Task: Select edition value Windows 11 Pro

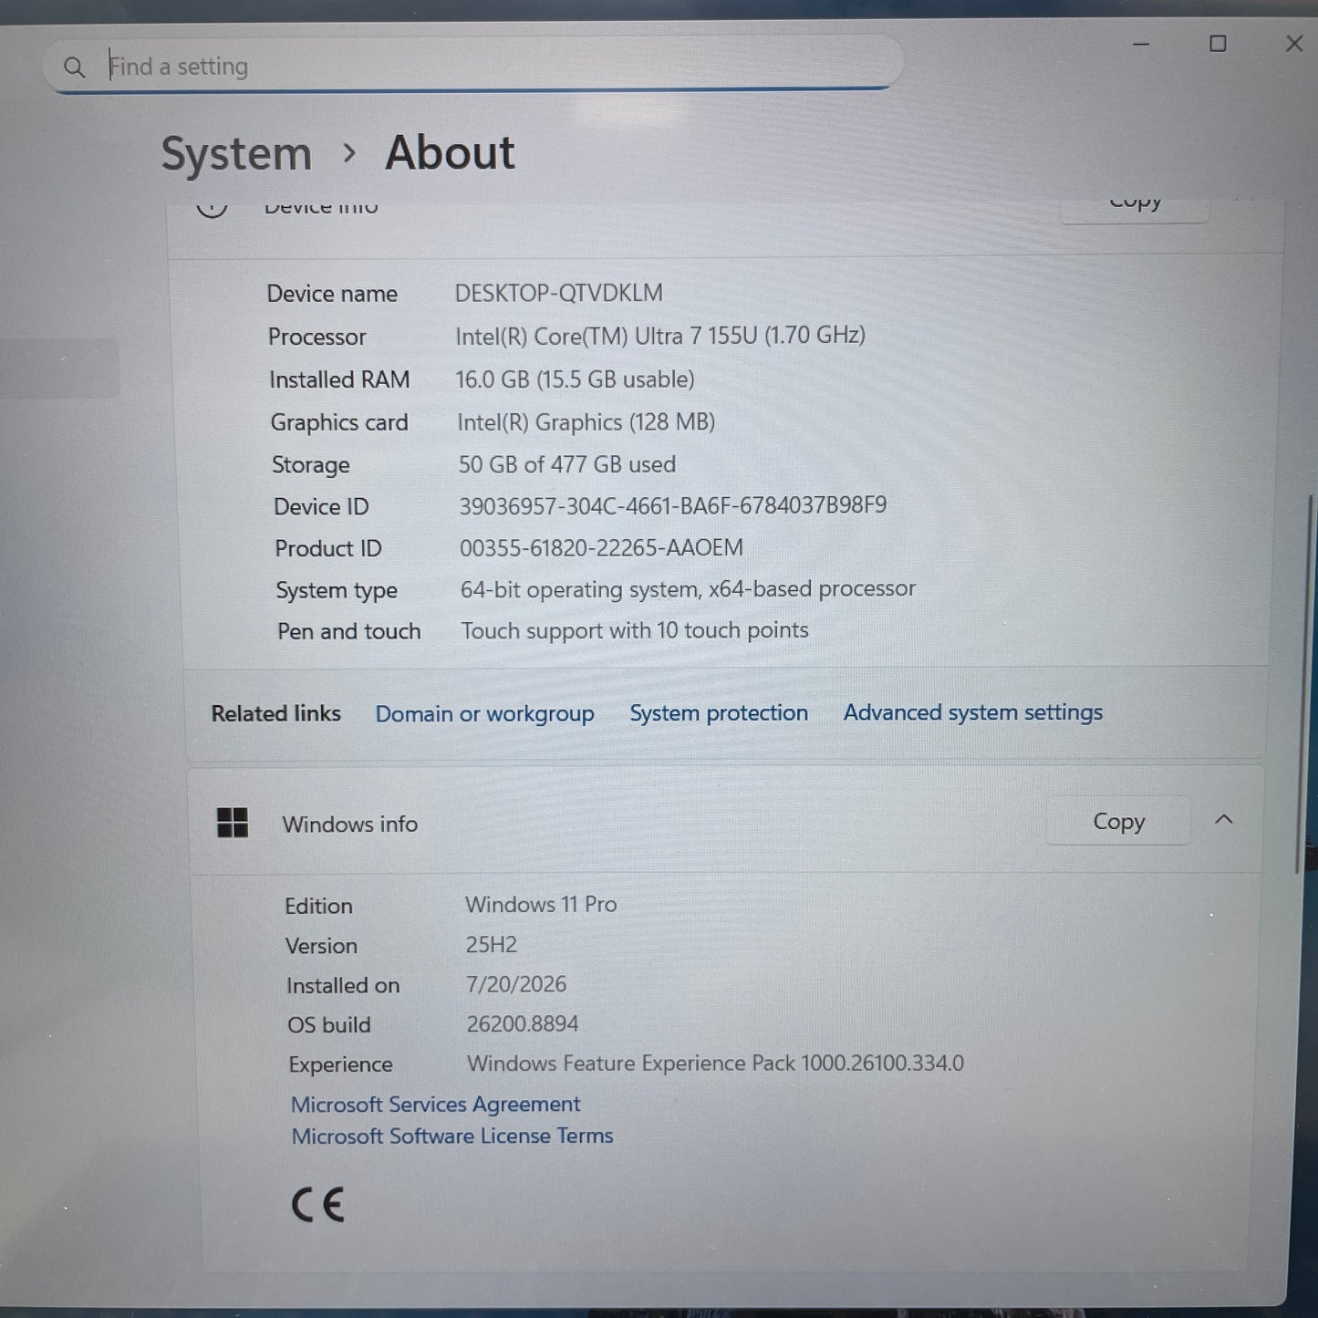Action: tap(541, 904)
